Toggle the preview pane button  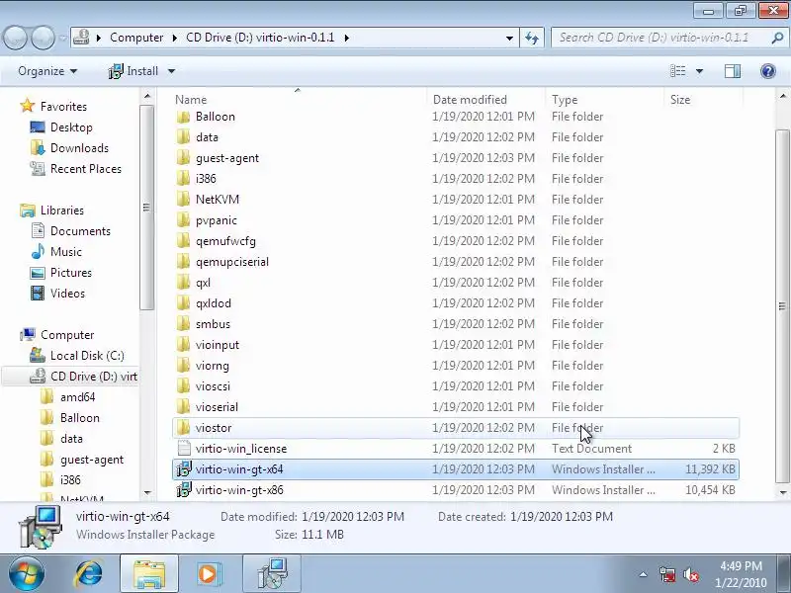733,71
